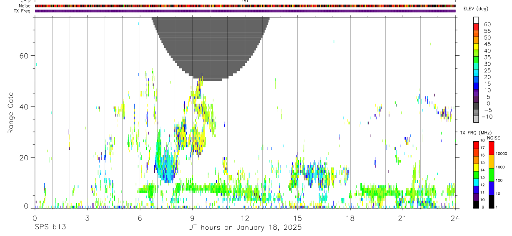Click the '35' label on ELEV scale
Screen dimensions: 512x236
pos(487,57)
